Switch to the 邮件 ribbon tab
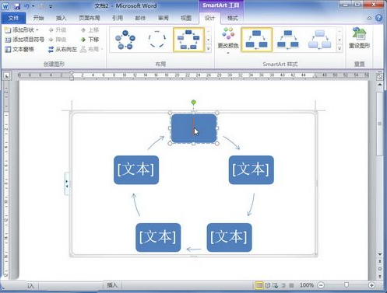 pyautogui.click(x=140, y=18)
